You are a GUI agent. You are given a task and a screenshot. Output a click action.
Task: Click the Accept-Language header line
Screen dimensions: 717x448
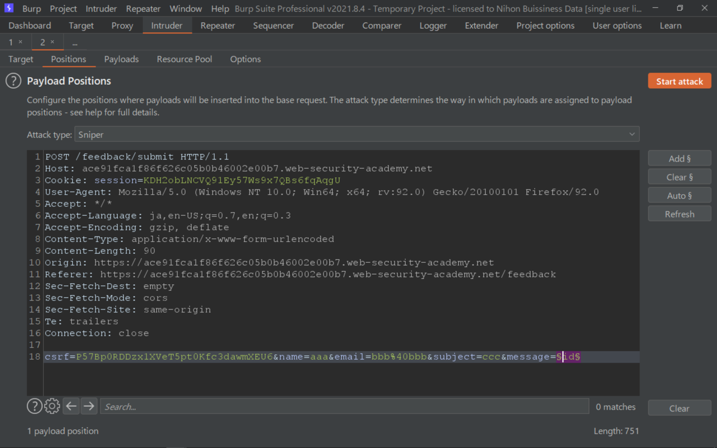(x=168, y=216)
